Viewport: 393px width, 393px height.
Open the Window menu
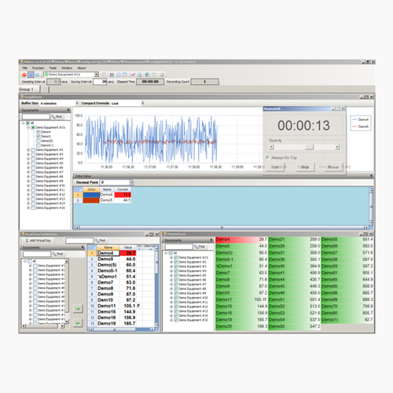(x=67, y=68)
